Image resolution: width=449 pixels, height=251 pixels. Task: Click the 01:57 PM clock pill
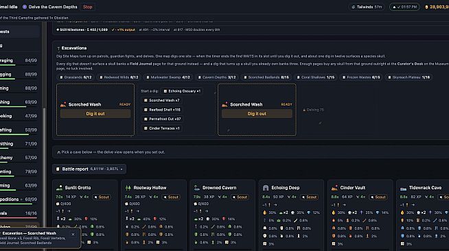pyautogui.click(x=404, y=7)
